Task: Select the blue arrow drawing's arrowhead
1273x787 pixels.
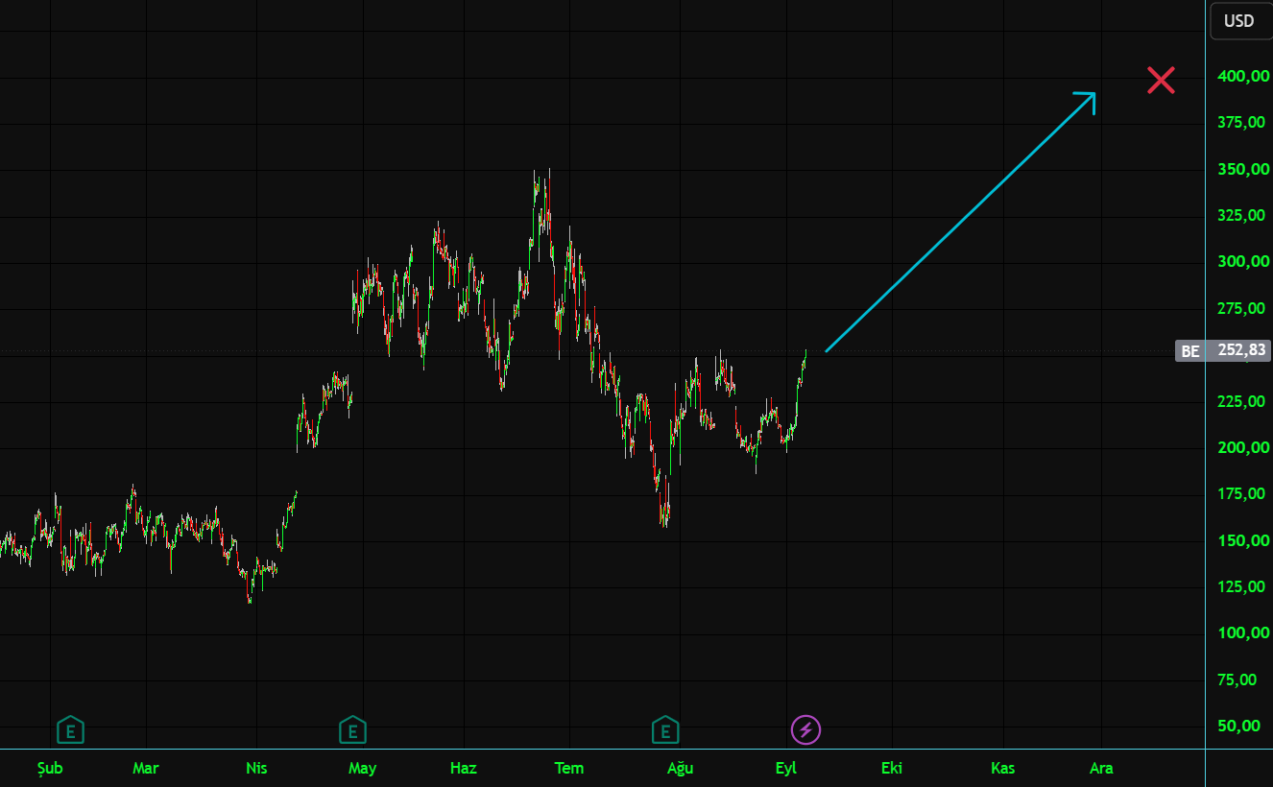Action: click(1087, 100)
